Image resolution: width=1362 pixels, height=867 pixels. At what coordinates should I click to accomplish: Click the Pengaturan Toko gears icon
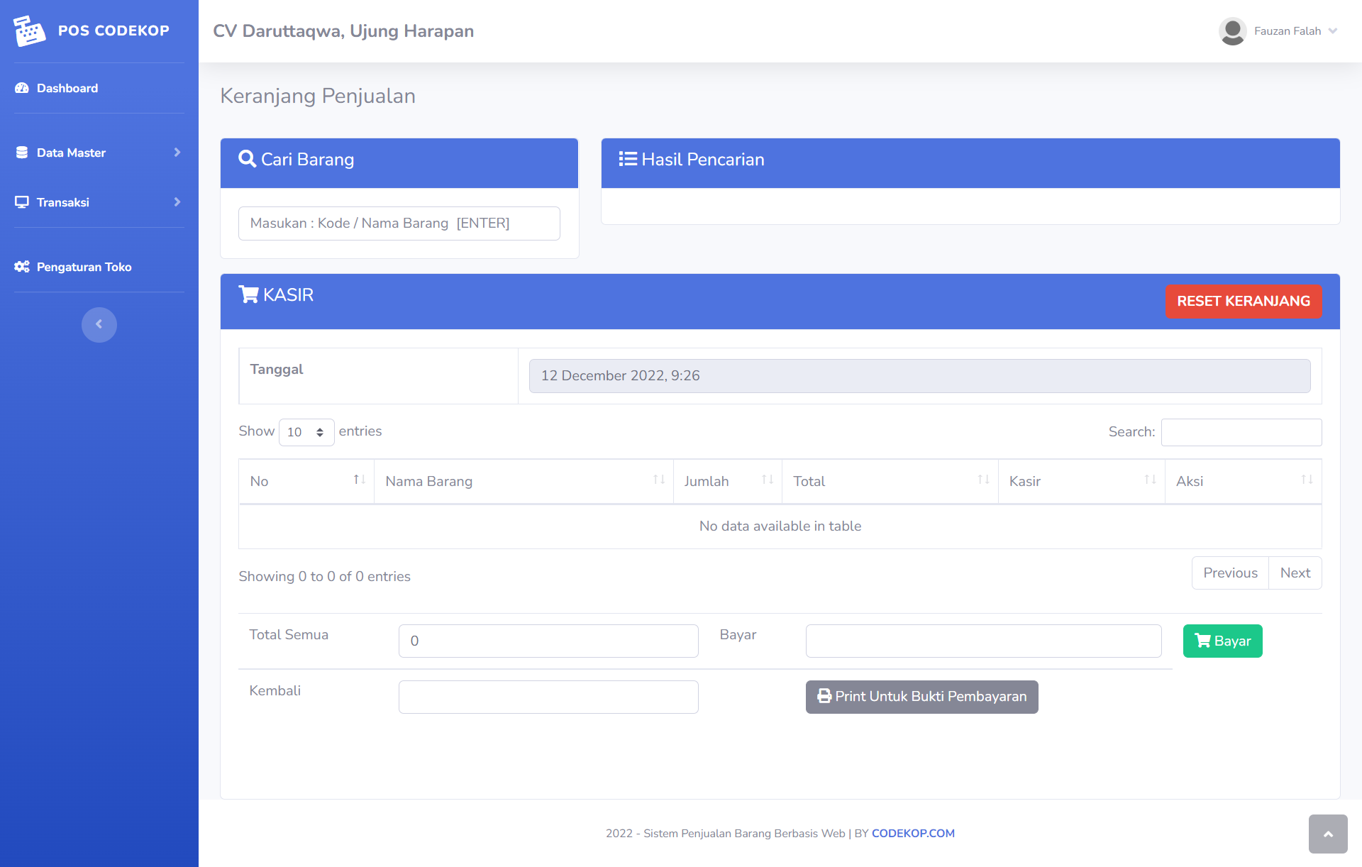pos(22,267)
